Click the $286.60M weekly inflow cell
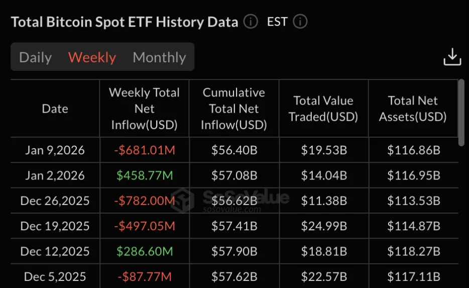This screenshot has height=288, width=469. (x=144, y=251)
